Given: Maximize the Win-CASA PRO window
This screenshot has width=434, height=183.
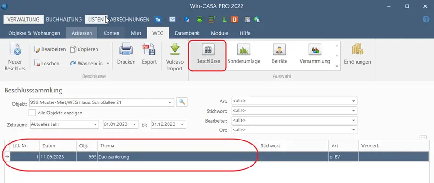Looking at the screenshot, I should pyautogui.click(x=407, y=6).
